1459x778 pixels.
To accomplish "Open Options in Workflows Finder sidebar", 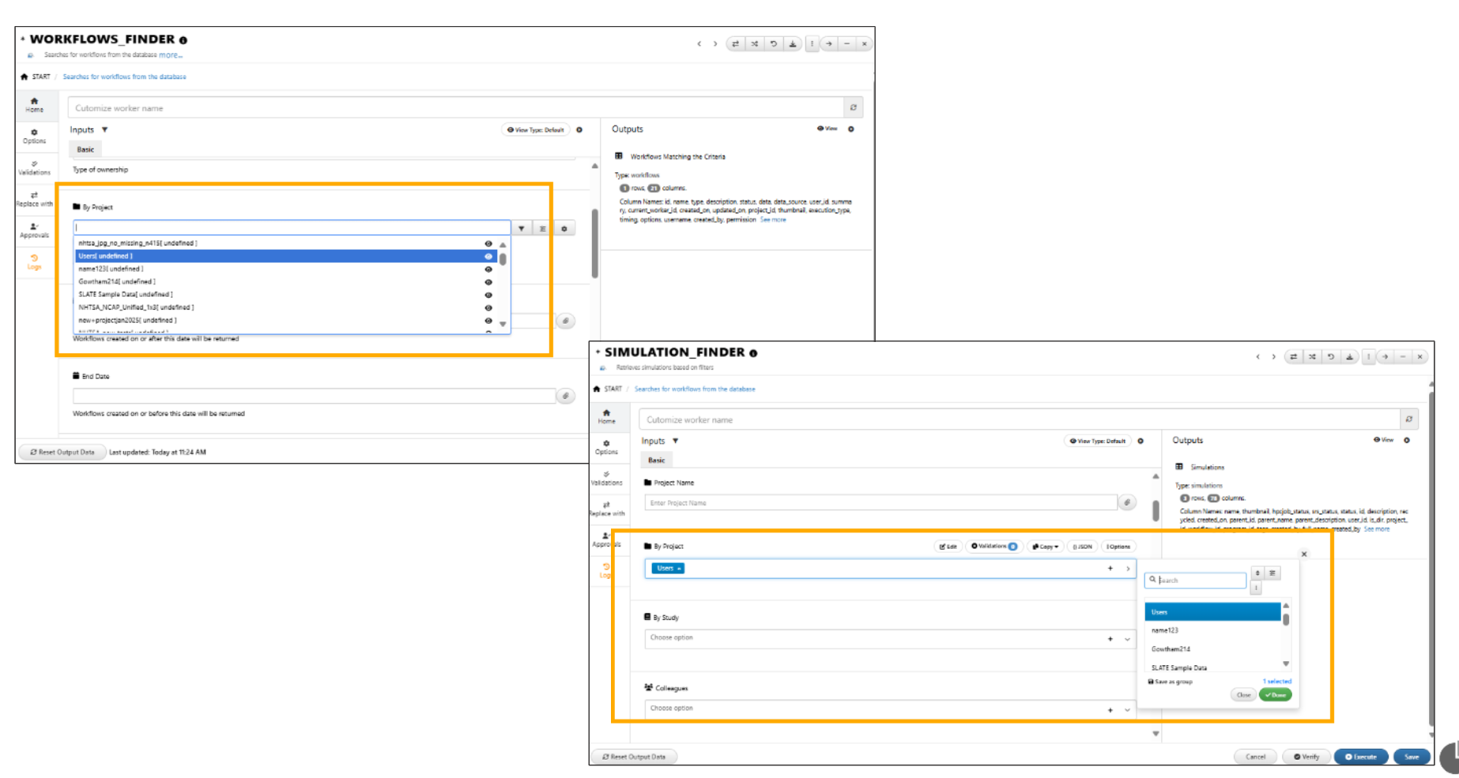I will (x=35, y=137).
